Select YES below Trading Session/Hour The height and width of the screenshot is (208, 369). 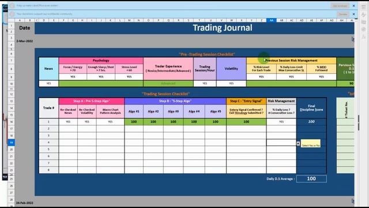205,83
